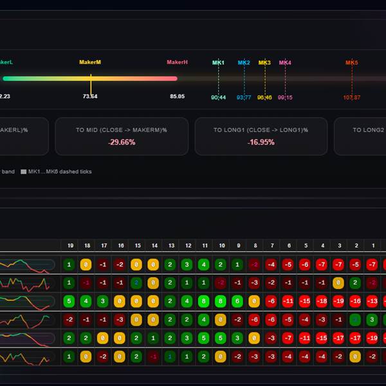Click the yellow 0 cell in first row, column 18
This screenshot has width=386, height=386.
click(x=86, y=264)
